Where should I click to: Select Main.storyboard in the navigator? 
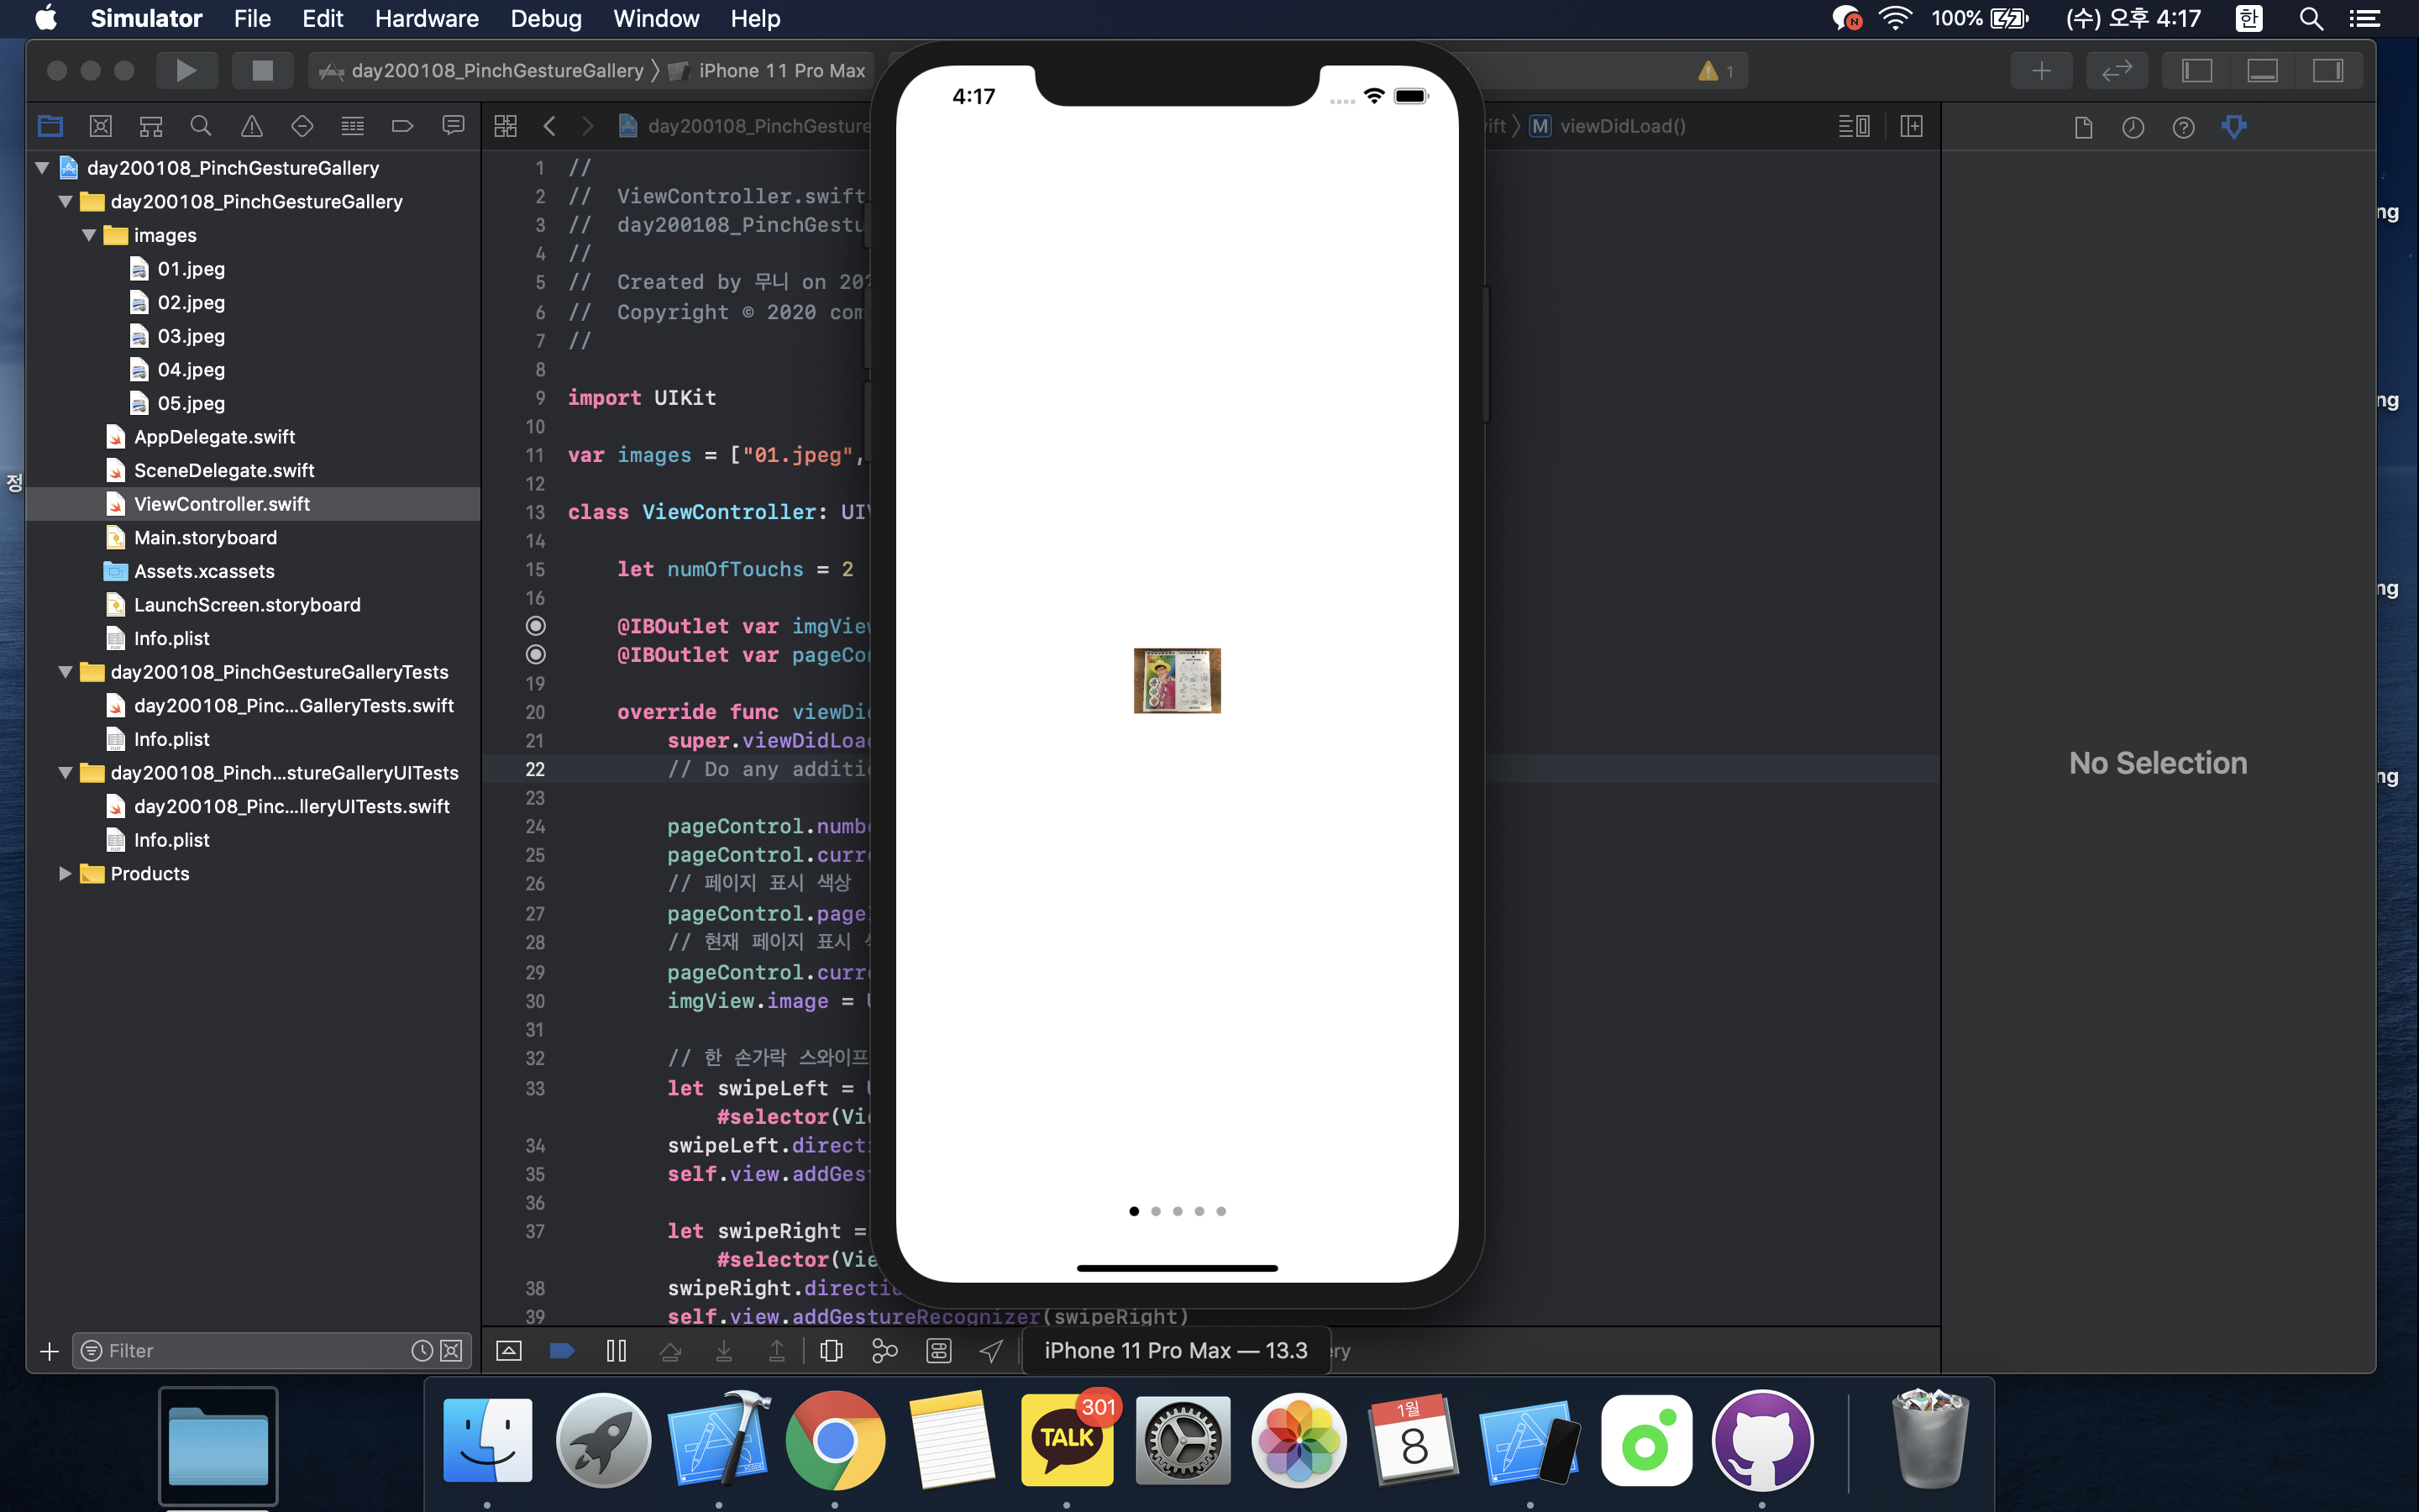(x=205, y=537)
